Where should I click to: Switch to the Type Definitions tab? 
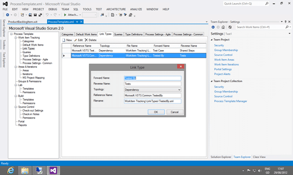tap(134, 34)
